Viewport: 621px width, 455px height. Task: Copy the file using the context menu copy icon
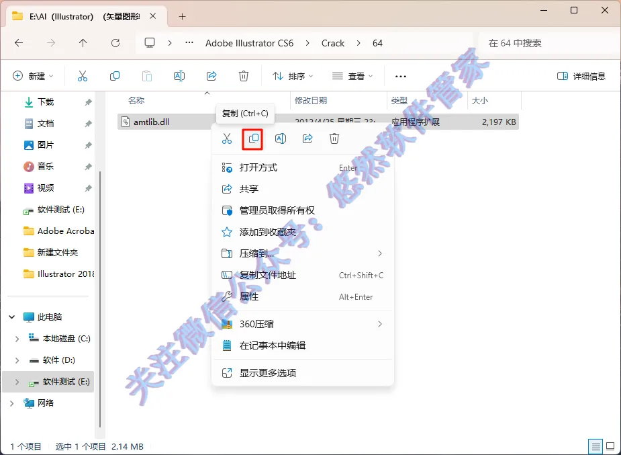(254, 138)
